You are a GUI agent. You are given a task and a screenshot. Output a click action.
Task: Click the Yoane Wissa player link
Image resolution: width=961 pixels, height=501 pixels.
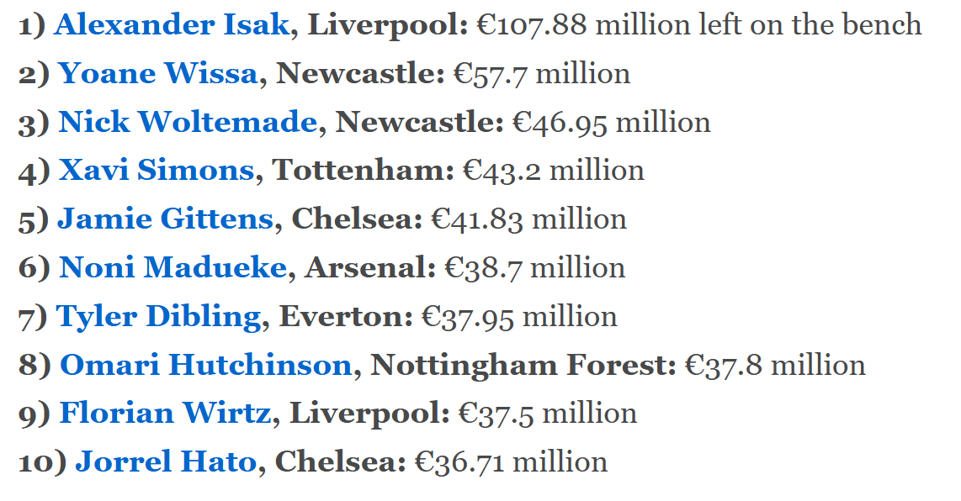click(x=157, y=73)
